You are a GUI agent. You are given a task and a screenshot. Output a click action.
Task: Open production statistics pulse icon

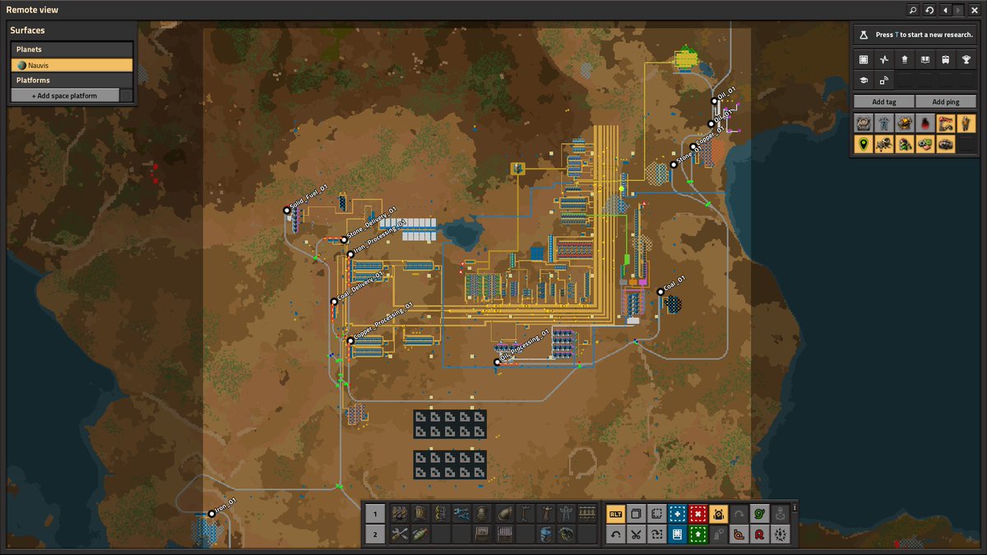pos(884,59)
